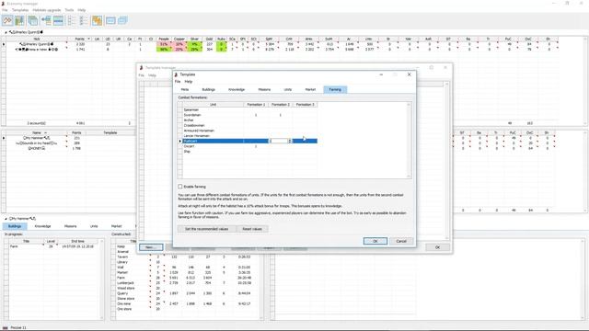Click the People column header
This screenshot has width=589, height=331.
point(164,39)
